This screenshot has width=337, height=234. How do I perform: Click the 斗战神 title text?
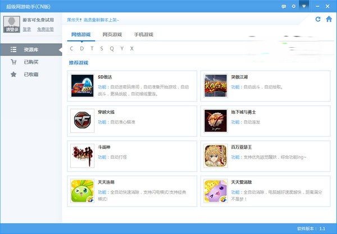pos(104,147)
